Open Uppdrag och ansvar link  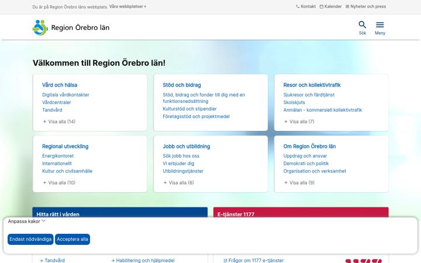tap(305, 156)
